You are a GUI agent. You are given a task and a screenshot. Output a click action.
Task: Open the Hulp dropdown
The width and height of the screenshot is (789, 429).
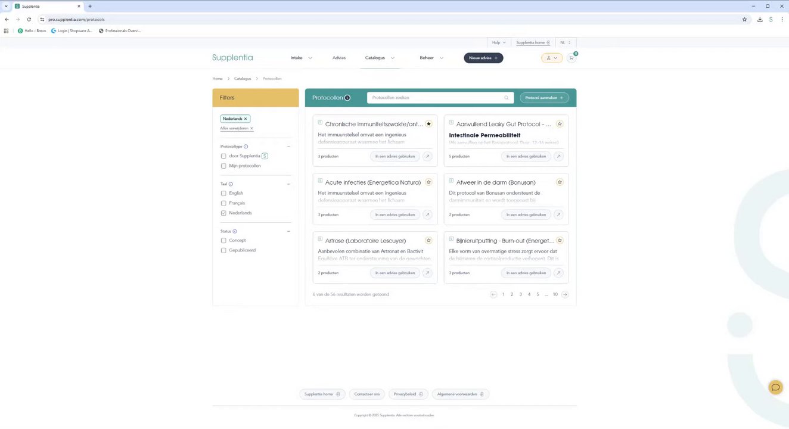click(499, 42)
